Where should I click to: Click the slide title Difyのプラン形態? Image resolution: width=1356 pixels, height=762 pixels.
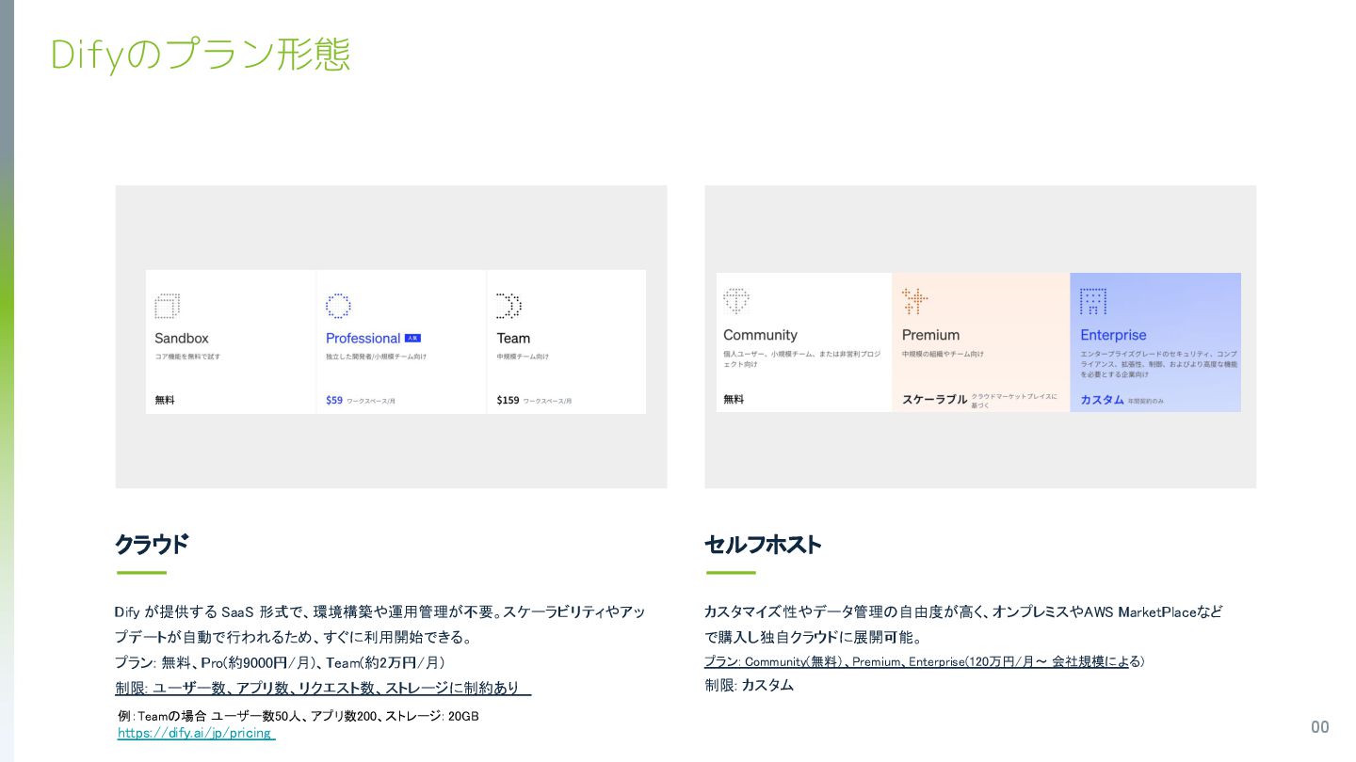(x=200, y=55)
